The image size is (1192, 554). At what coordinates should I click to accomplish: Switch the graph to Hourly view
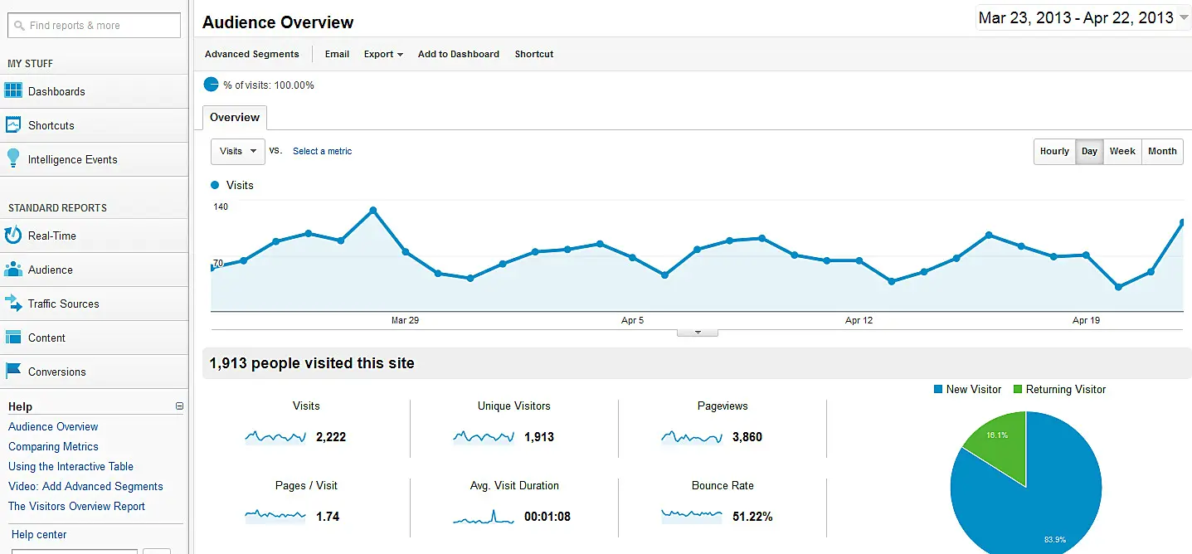pyautogui.click(x=1054, y=151)
